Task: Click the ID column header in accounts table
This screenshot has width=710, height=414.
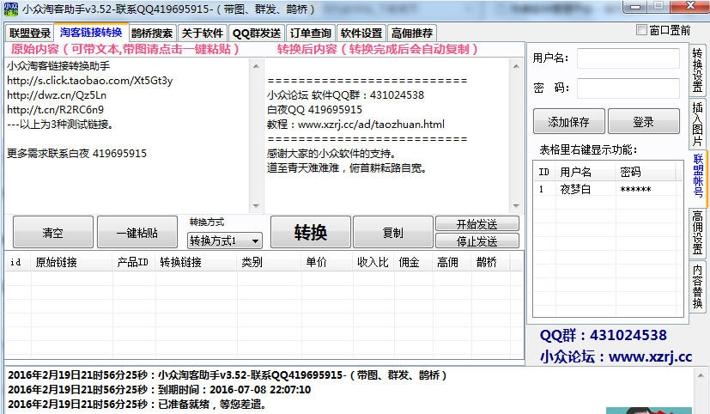Action: click(x=544, y=172)
